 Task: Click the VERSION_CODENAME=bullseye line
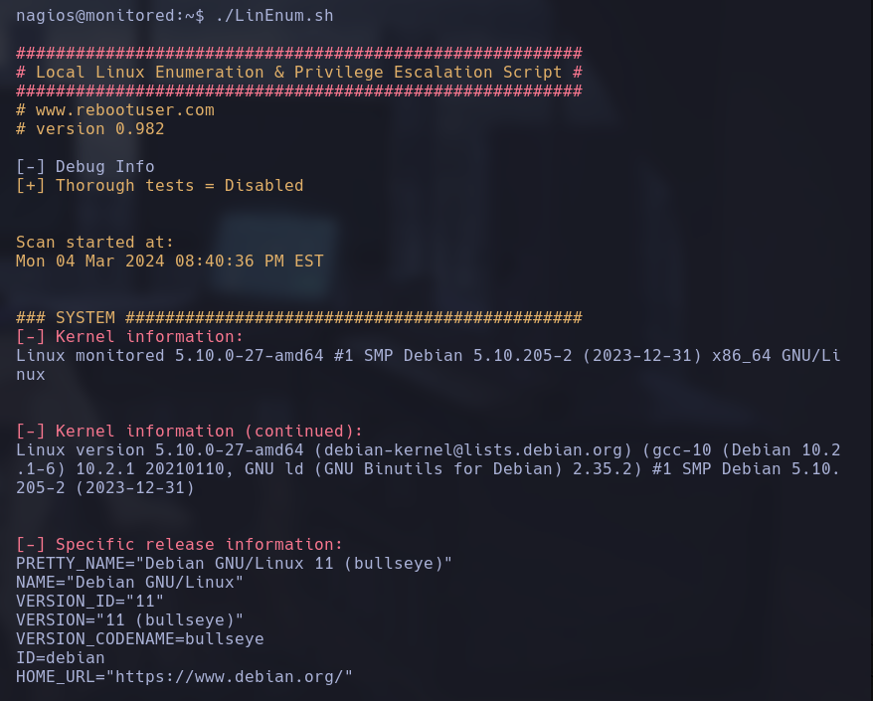140,639
